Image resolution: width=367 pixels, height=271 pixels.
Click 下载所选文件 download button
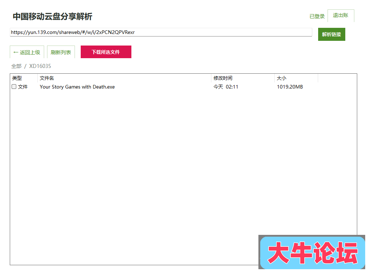pos(106,52)
